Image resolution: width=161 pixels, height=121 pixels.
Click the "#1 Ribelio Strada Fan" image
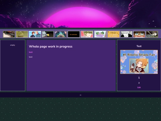139,62
